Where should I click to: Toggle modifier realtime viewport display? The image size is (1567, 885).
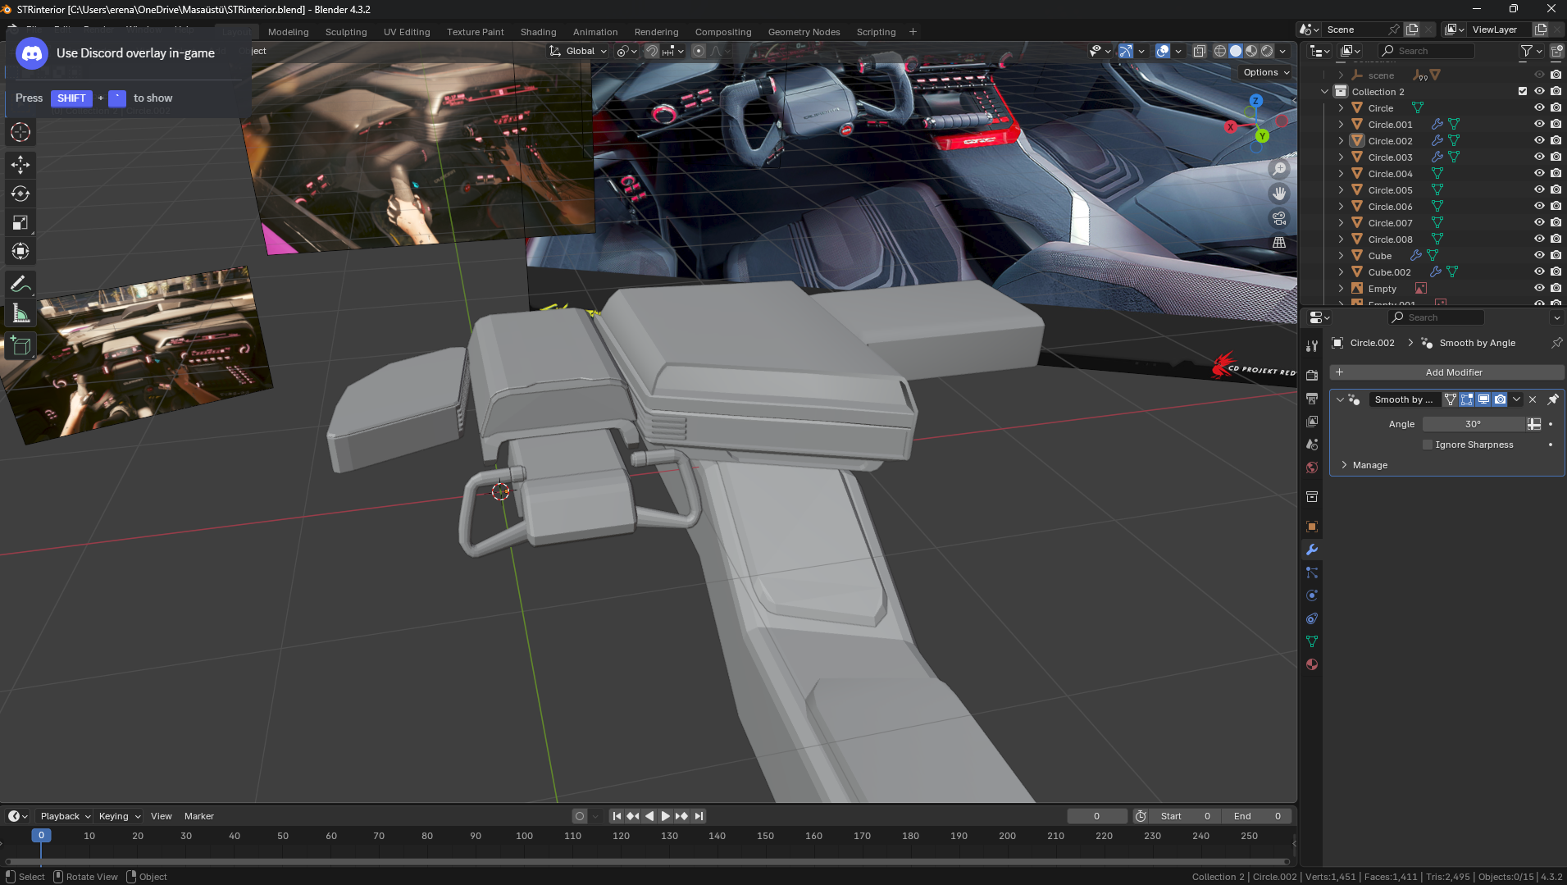coord(1483,399)
